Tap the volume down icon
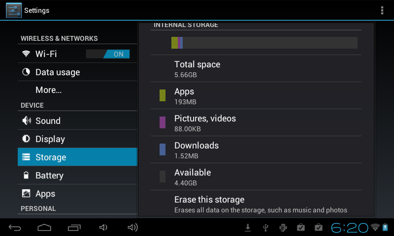The height and width of the screenshot is (236, 394). click(x=103, y=227)
